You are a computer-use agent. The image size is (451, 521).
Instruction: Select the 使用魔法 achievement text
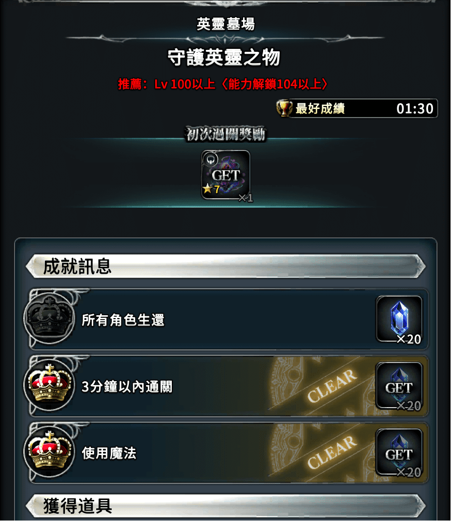coord(109,453)
